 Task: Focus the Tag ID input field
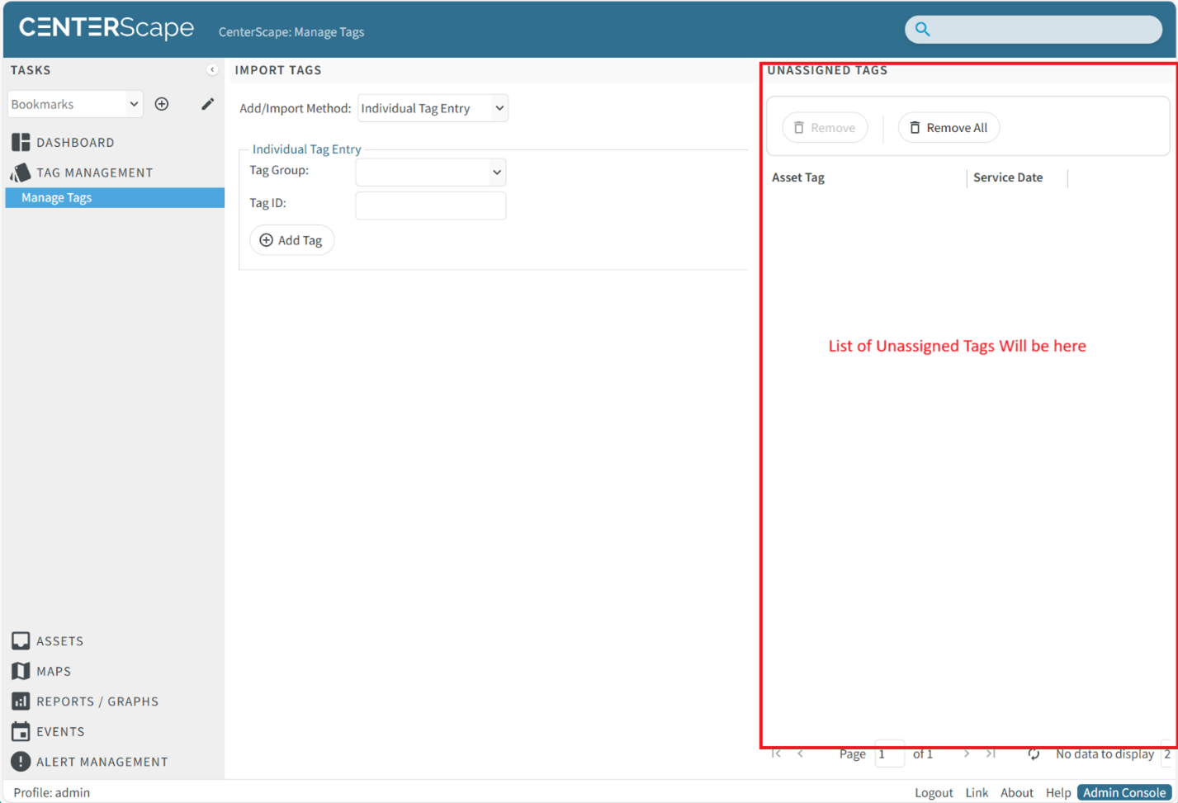click(430, 205)
